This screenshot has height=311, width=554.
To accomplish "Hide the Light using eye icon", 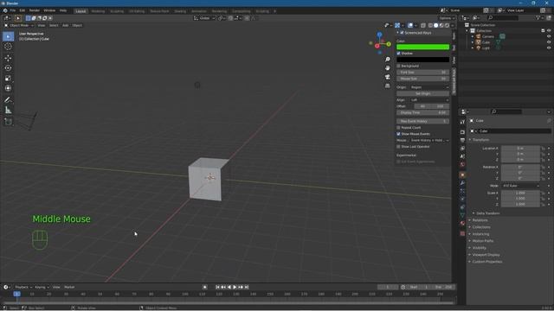I will tap(549, 48).
